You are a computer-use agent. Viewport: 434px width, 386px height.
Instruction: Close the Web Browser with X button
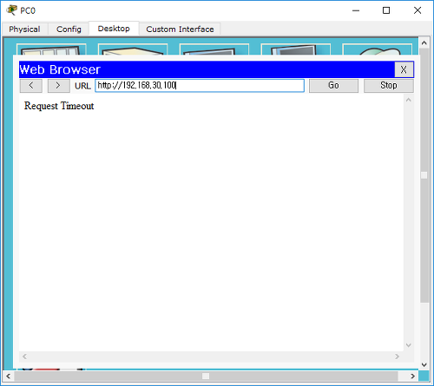click(404, 69)
